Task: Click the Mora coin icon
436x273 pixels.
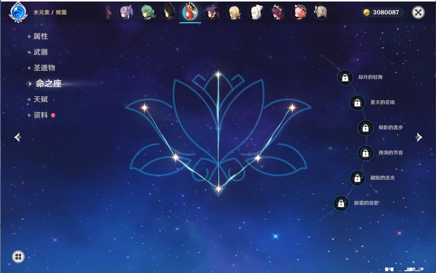Action: click(x=367, y=12)
